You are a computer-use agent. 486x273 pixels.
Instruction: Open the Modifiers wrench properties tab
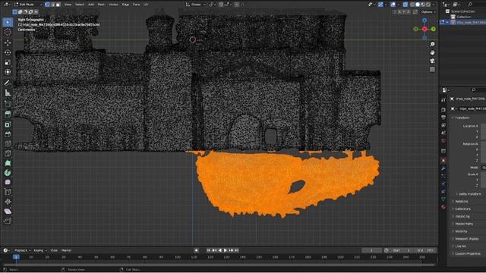(443, 168)
